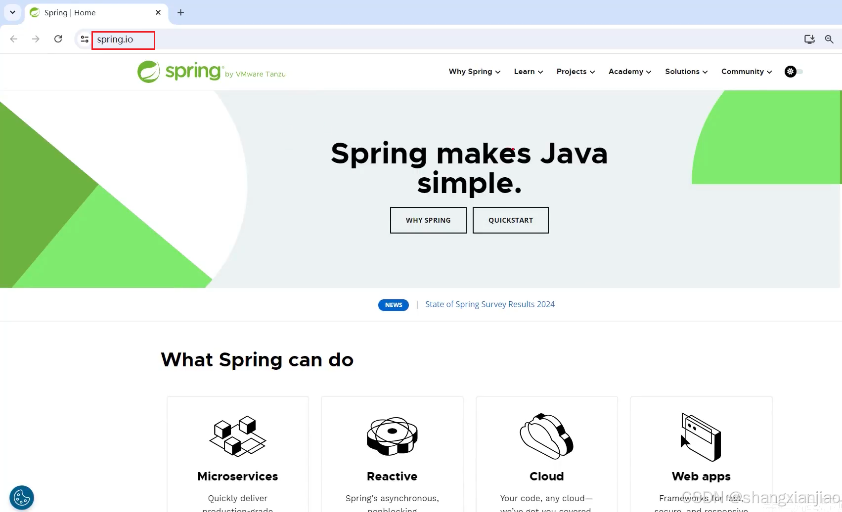Click the 'by VMware Tanzu' text
Image resolution: width=842 pixels, height=512 pixels.
pos(255,74)
